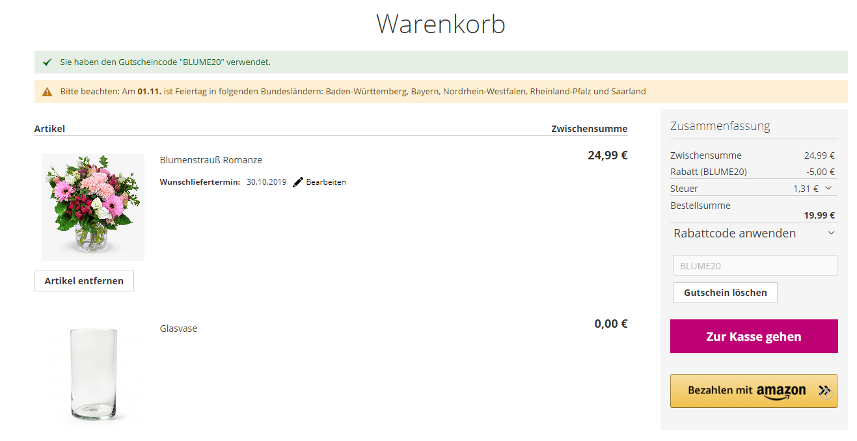
Task: Open the Blumenstrauß Romanze product name
Action: 211,160
